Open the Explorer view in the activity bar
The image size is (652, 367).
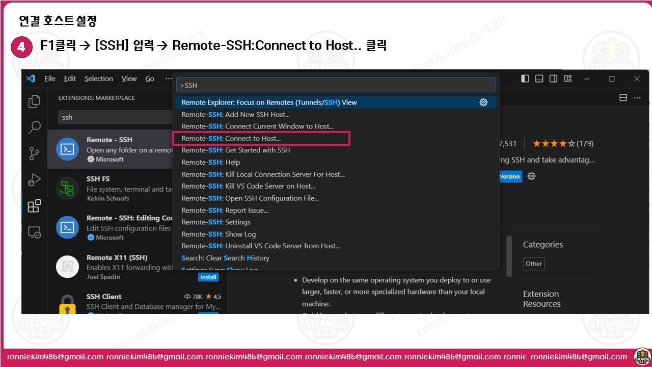(x=35, y=101)
